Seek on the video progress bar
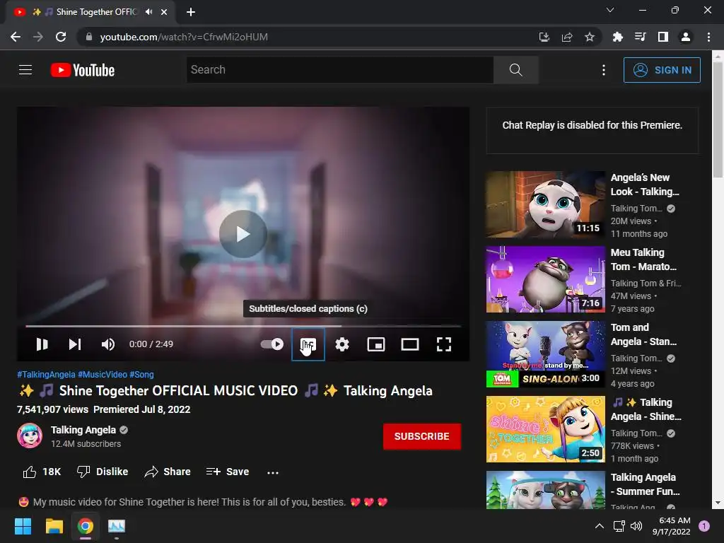The height and width of the screenshot is (543, 724). [x=243, y=326]
